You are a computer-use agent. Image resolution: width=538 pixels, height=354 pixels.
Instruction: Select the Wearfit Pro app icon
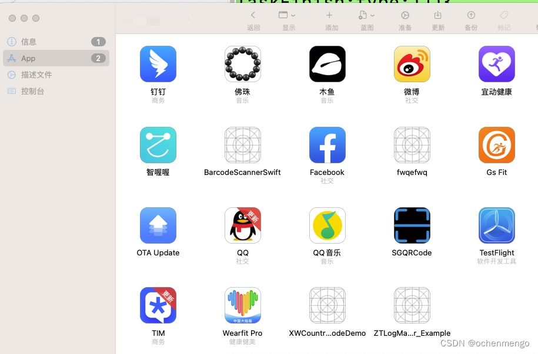[x=243, y=305]
